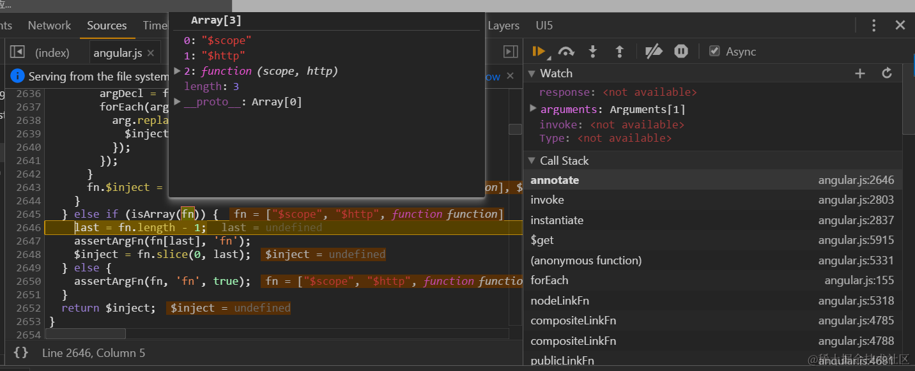Screen dimensions: 915x371
Task: Toggle pause on exceptions
Action: [x=681, y=51]
